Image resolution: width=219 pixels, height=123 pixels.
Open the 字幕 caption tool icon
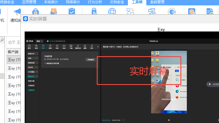pos(71,47)
